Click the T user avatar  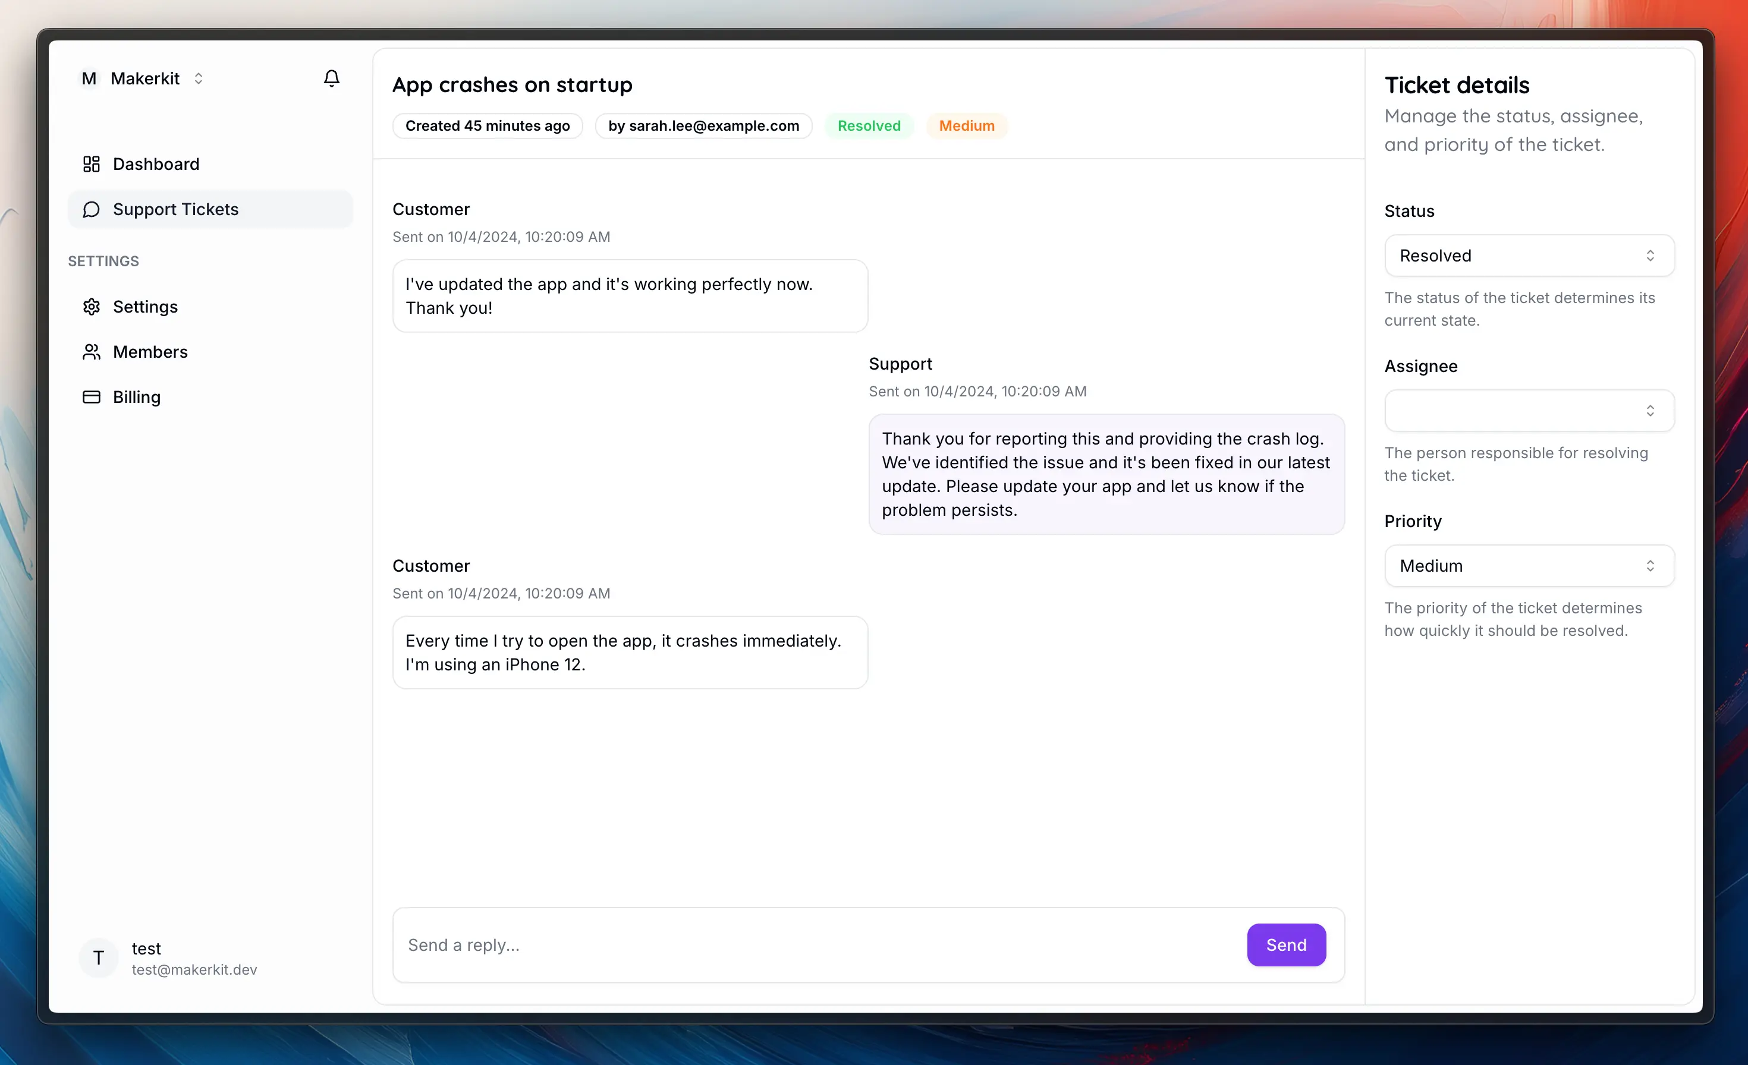99,958
